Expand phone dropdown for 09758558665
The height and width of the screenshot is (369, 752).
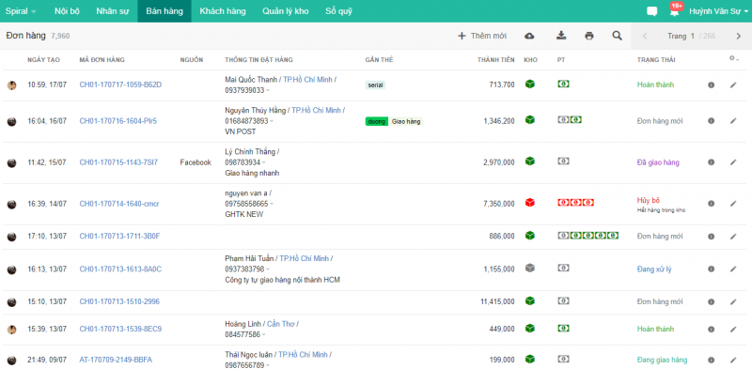tap(272, 204)
